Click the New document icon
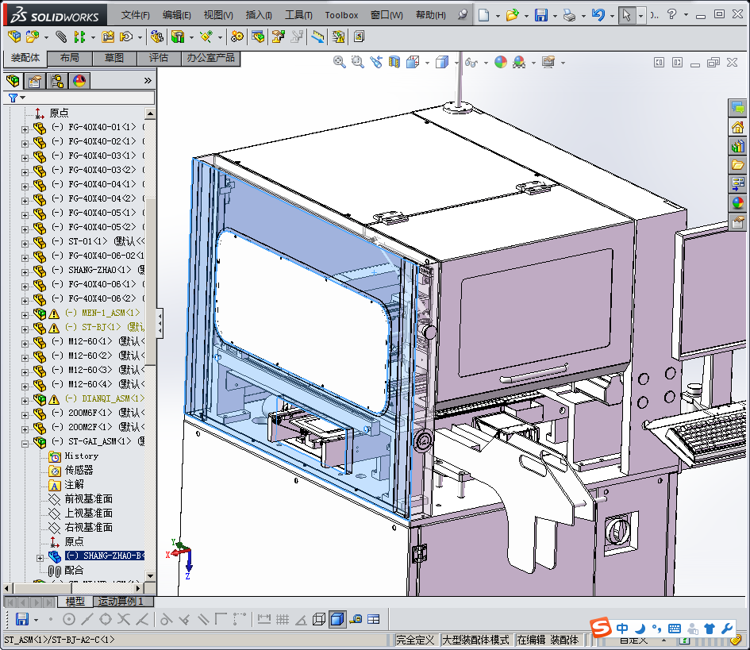Viewport: 750px width, 650px height. [x=483, y=15]
